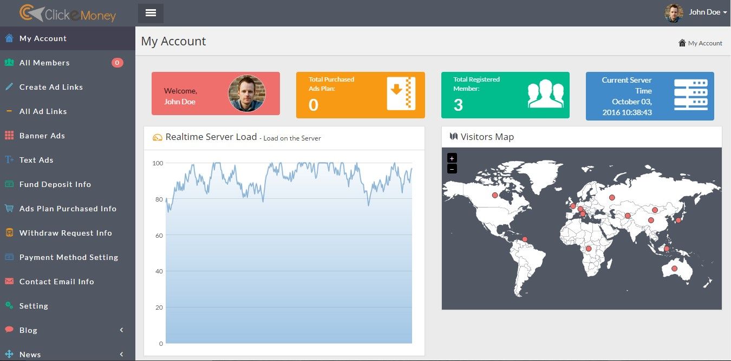Click the zip file icon in Purchased Ads card
This screenshot has height=361, width=731.
(x=401, y=93)
